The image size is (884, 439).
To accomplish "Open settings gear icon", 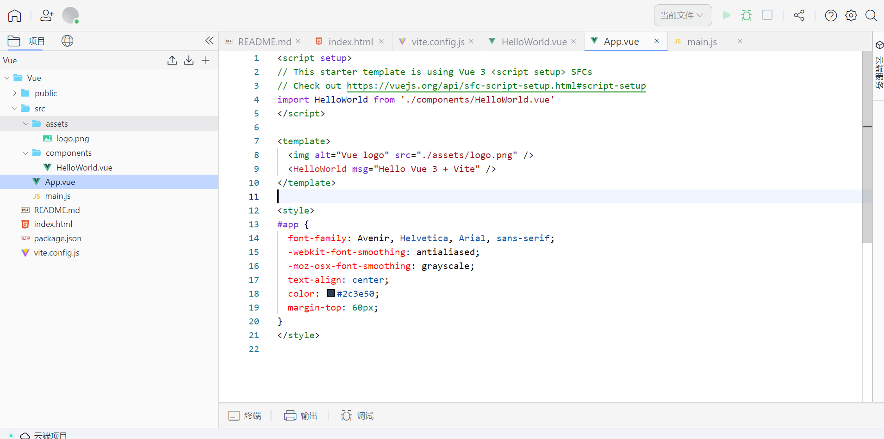I will [851, 16].
